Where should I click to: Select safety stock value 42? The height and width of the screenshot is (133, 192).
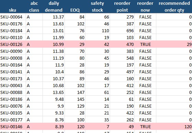(97, 44)
